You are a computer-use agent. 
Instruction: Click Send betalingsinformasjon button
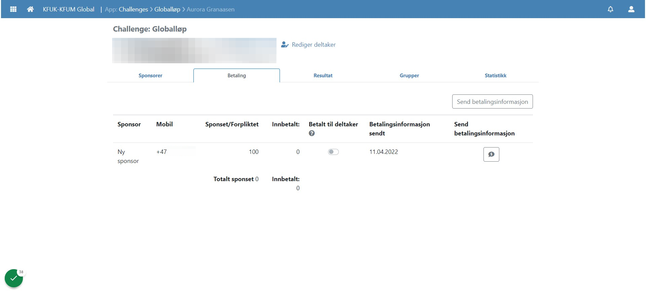point(492,101)
